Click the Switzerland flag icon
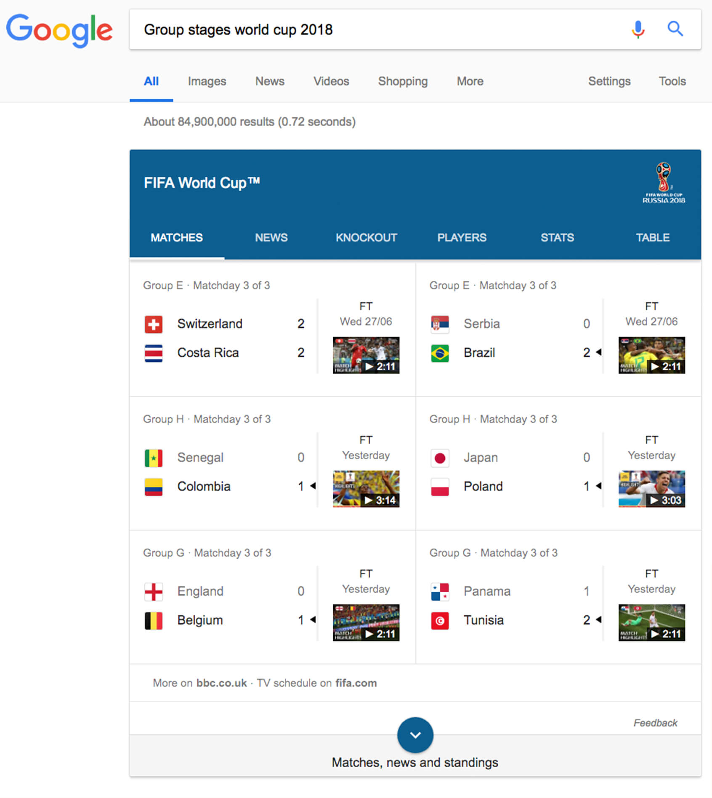Viewport: 712px width, 798px height. (x=154, y=324)
